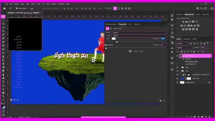This screenshot has height=121, width=215.
Task: Toggle the Shadow checkbox
Action: pos(106,45)
